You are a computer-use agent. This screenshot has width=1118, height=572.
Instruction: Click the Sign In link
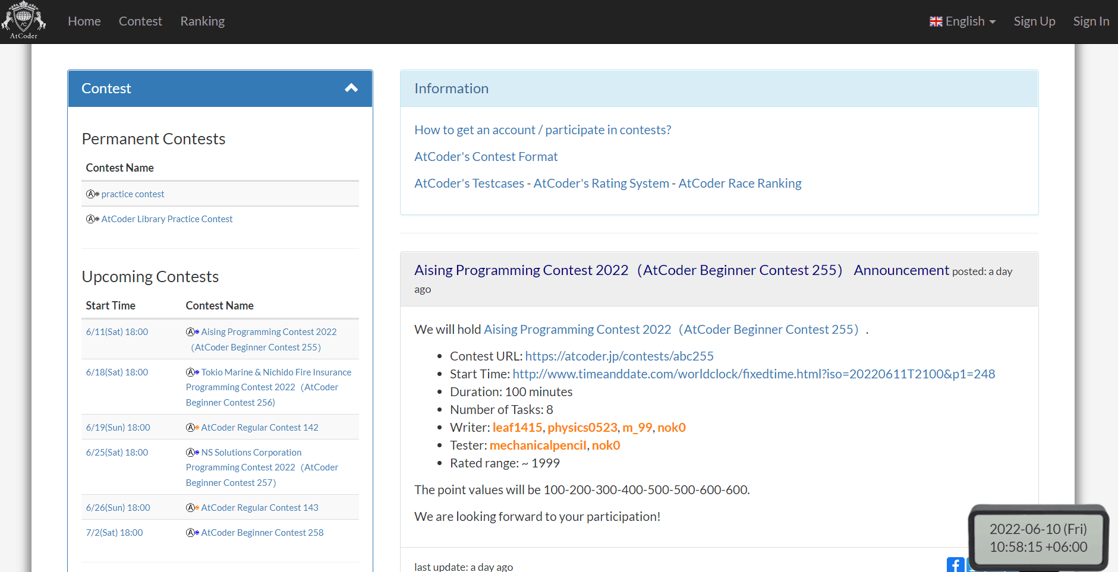1091,21
